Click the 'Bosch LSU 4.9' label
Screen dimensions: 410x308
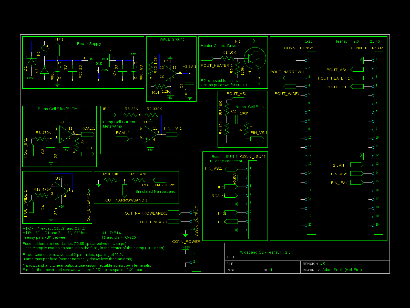224,157
